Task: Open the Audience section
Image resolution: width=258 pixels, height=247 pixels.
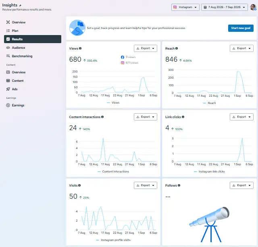Action: [33, 48]
